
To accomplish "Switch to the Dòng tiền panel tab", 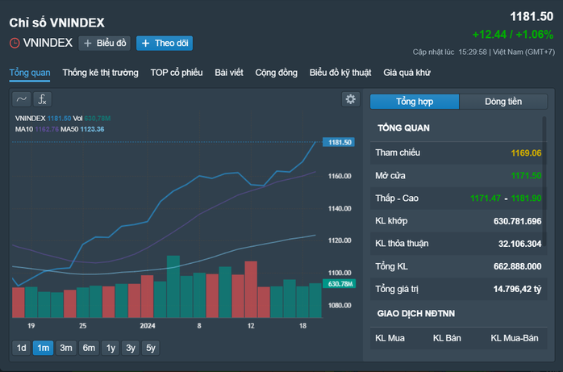I will click(x=503, y=102).
